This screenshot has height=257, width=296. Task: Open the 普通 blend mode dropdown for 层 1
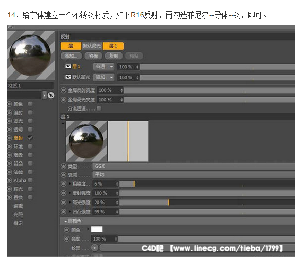[x=104, y=66]
